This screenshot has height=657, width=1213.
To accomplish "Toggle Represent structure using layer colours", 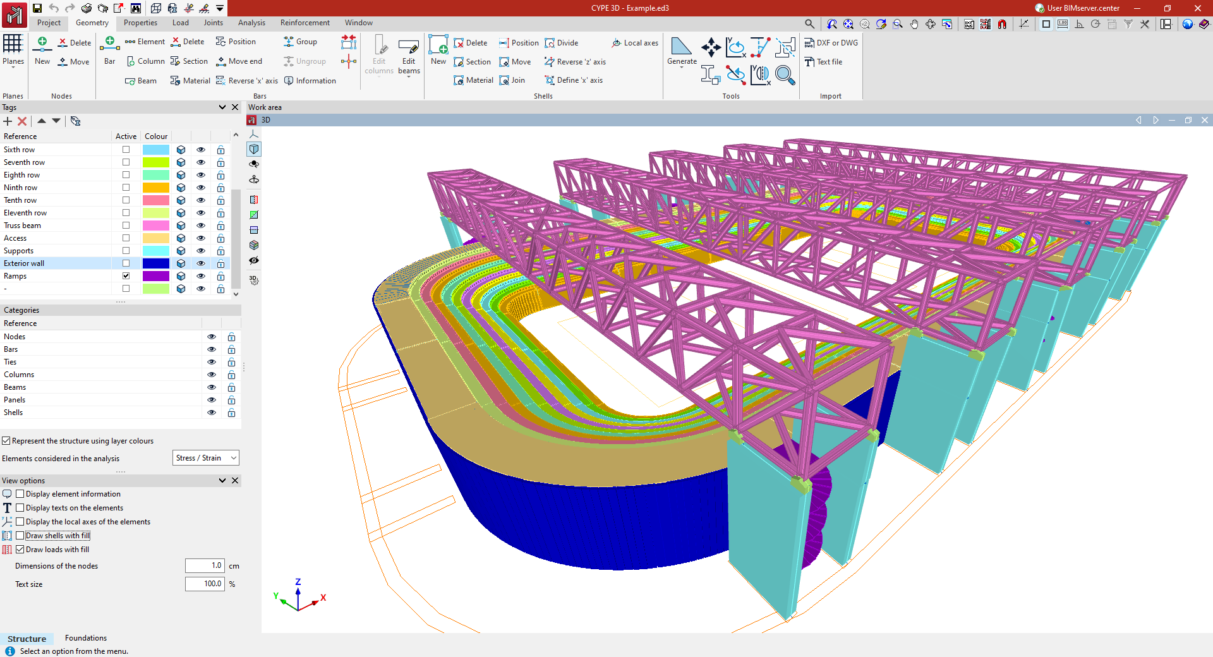I will (x=6, y=441).
